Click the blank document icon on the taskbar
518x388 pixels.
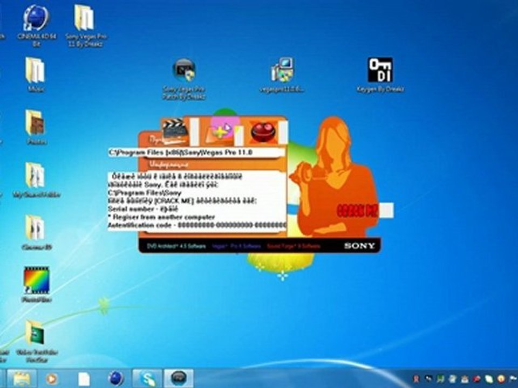84,379
